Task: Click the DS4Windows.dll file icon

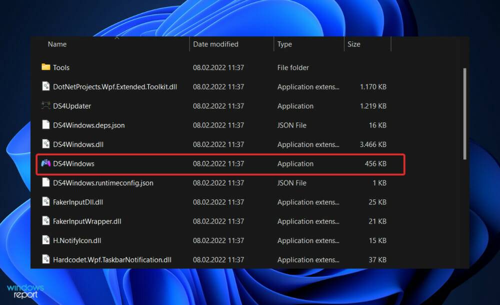Action: tap(46, 144)
